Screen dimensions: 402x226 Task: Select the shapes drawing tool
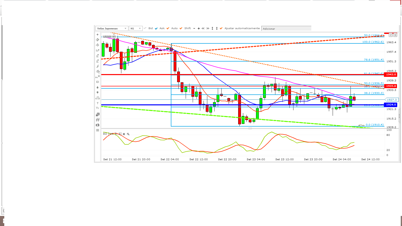point(97,98)
